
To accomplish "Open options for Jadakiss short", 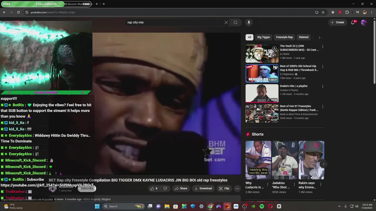I will (294, 184).
